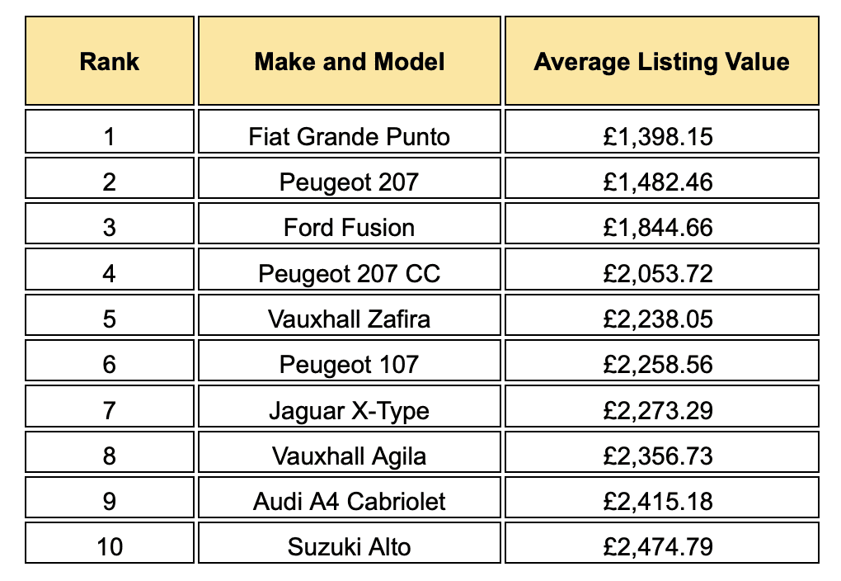Select the Ford Fusion cell
Image resolution: width=841 pixels, height=581 pixels.
click(349, 224)
